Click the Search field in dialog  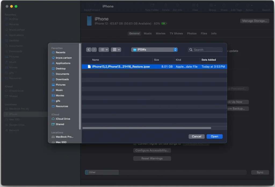207,50
